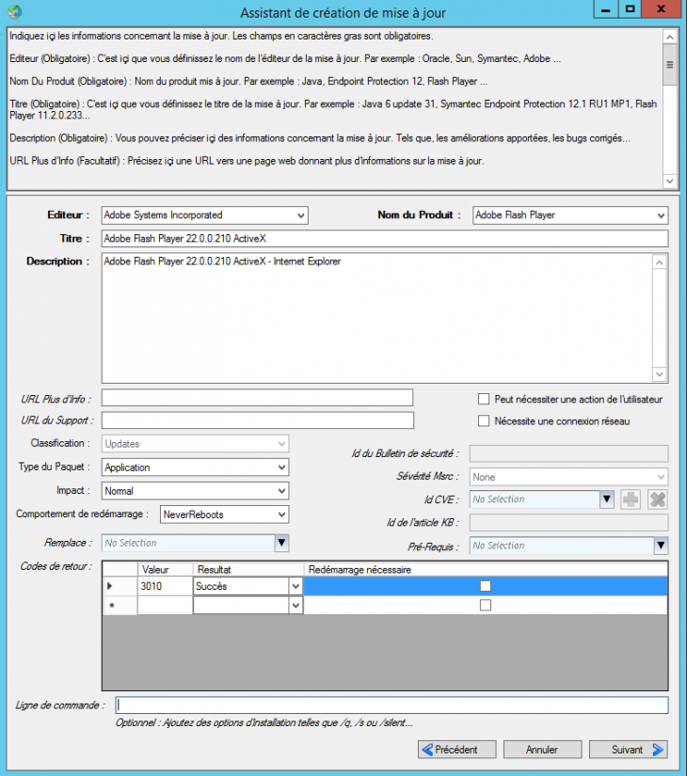Open the Type du Paquet dropdown

pyautogui.click(x=281, y=467)
